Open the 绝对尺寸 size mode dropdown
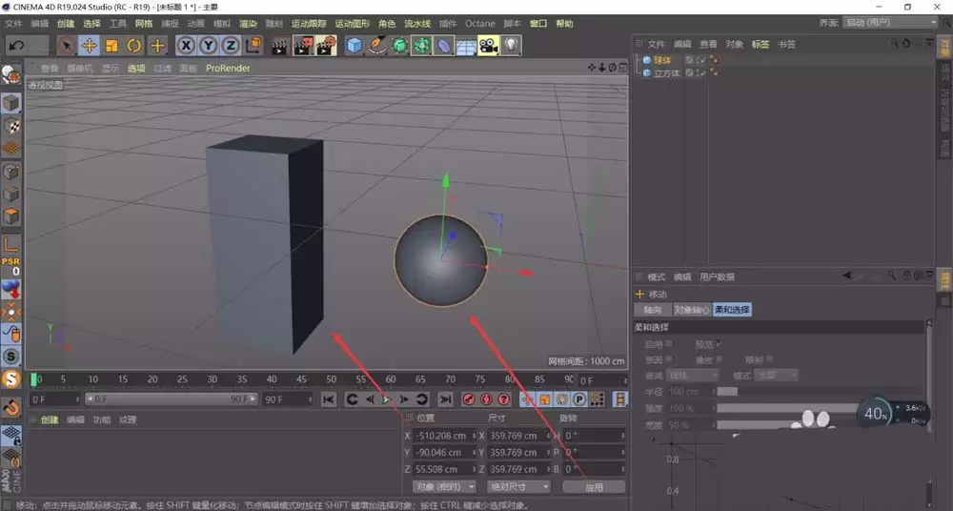953x511 pixels. [x=518, y=486]
